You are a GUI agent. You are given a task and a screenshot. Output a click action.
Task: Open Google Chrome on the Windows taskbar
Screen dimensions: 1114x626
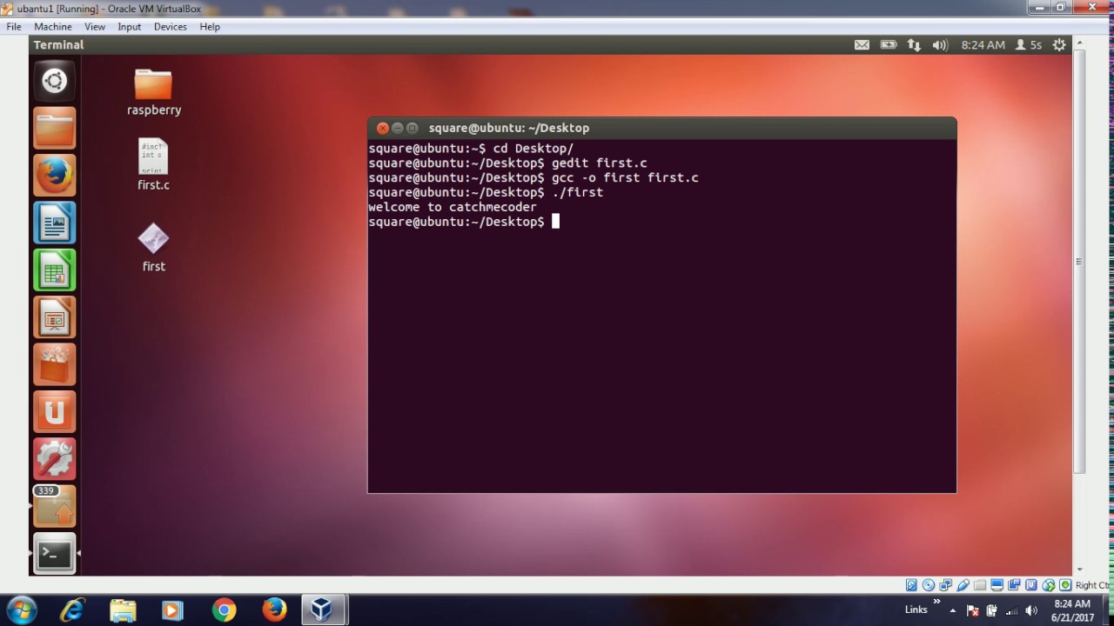(x=224, y=610)
